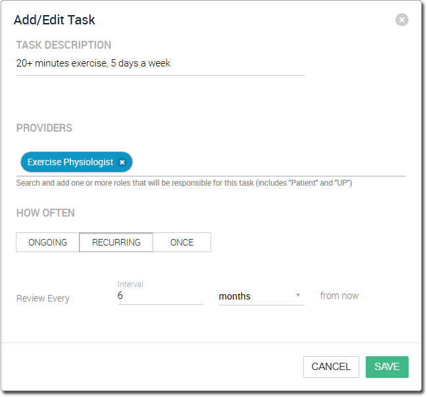The image size is (427, 397).
Task: Click the Exercise Physiologist chip label
Action: (x=70, y=162)
